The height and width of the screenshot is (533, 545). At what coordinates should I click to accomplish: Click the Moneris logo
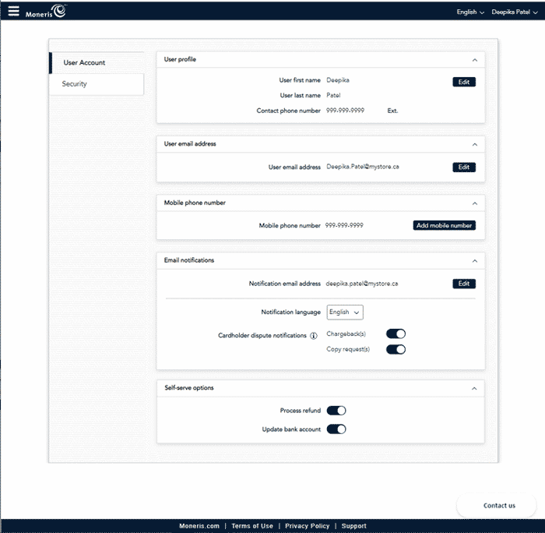(x=46, y=11)
